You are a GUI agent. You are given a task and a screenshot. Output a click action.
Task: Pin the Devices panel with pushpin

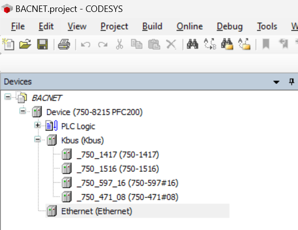coord(292,82)
